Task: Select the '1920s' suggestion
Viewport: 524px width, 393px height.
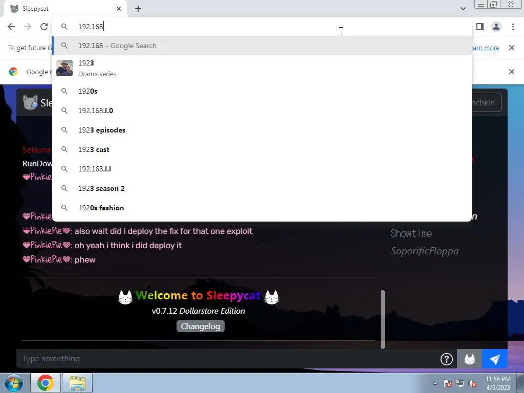Action: (x=262, y=91)
